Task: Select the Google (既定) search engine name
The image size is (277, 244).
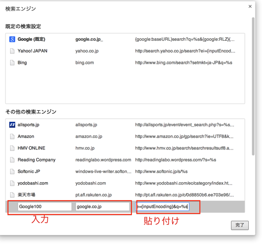Action: [x=31, y=39]
